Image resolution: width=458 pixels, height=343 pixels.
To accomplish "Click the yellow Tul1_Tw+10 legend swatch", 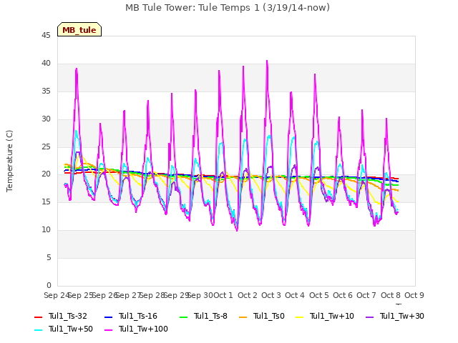I will pyautogui.click(x=299, y=317).
